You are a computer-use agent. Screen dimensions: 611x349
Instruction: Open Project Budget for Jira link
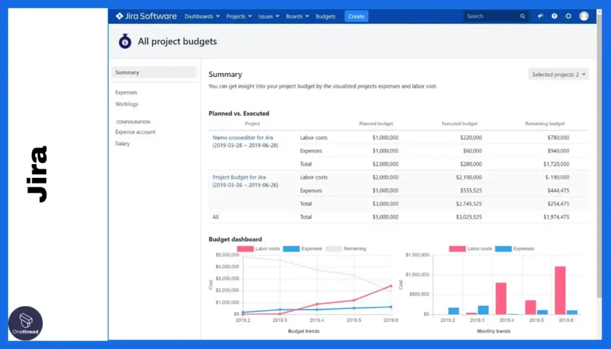[239, 177]
